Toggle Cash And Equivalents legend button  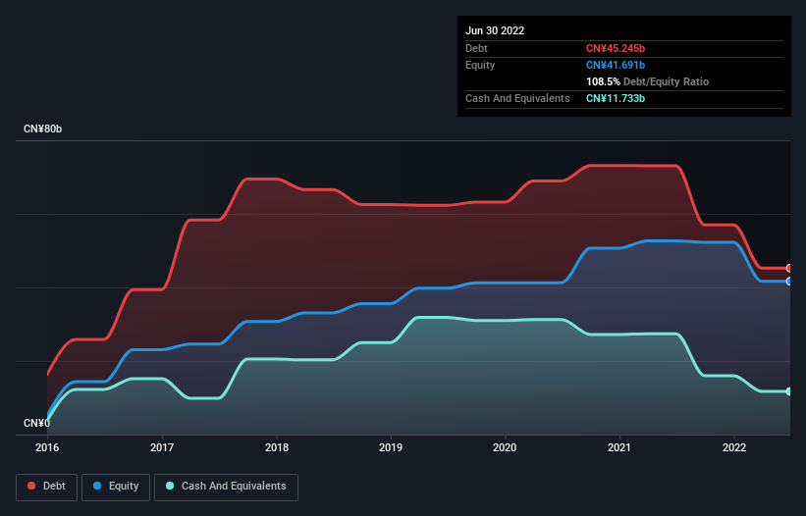pyautogui.click(x=226, y=487)
